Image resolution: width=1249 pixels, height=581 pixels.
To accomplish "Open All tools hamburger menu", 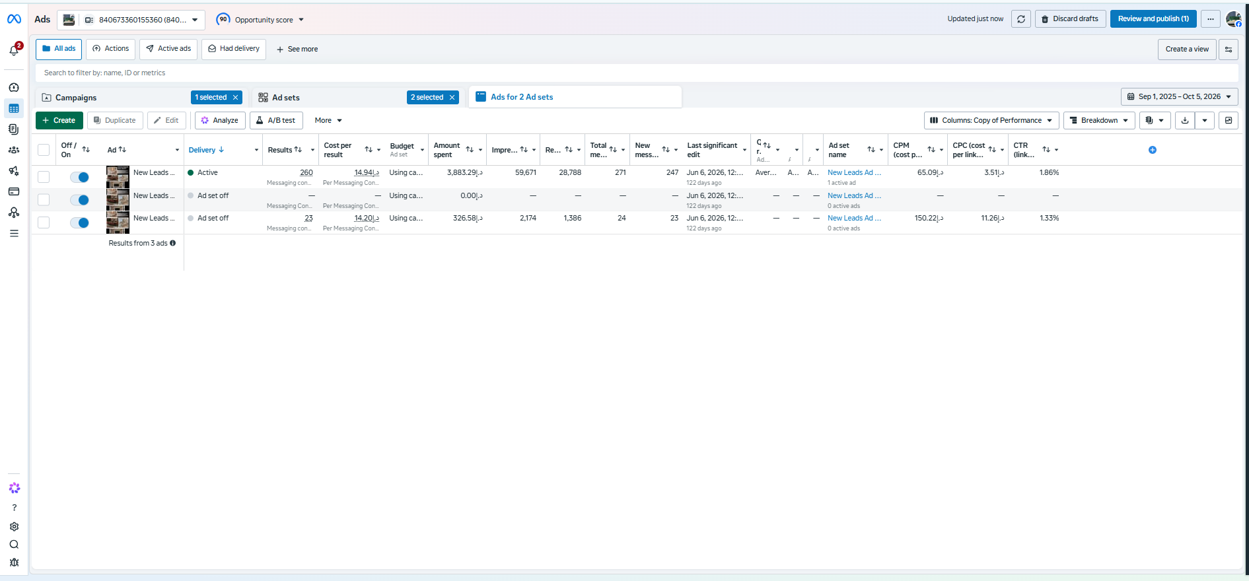I will click(x=14, y=233).
